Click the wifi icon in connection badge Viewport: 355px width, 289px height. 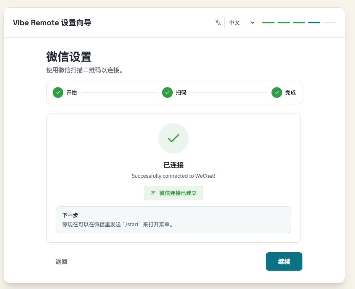[153, 193]
